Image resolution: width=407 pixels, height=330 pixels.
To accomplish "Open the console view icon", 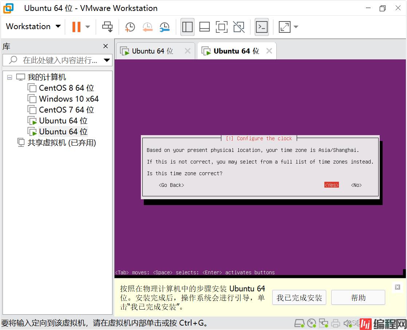I will pos(262,27).
